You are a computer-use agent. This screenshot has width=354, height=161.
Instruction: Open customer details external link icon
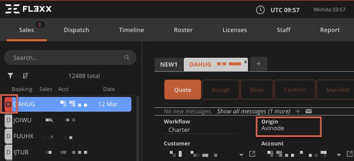[x=252, y=154]
